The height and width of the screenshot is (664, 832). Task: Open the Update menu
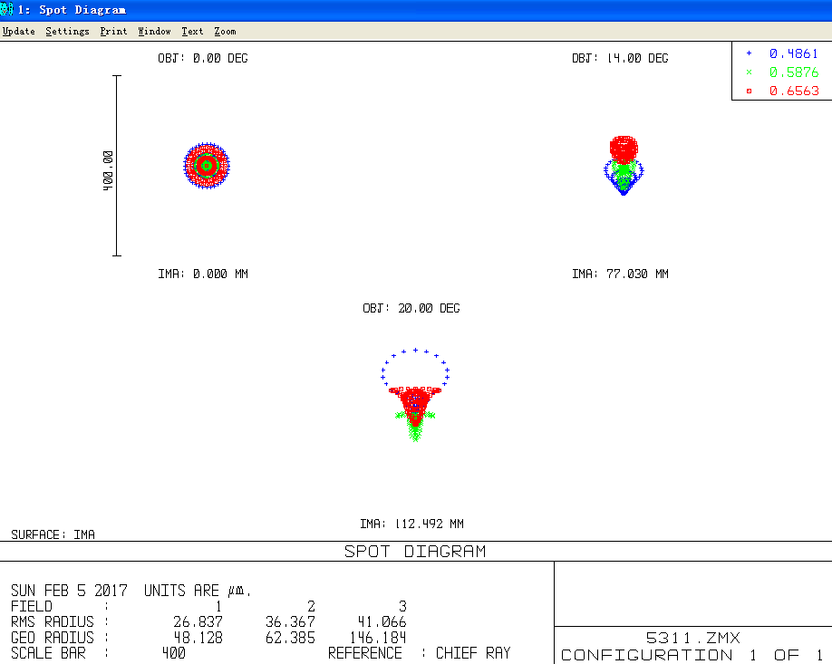pyautogui.click(x=19, y=32)
